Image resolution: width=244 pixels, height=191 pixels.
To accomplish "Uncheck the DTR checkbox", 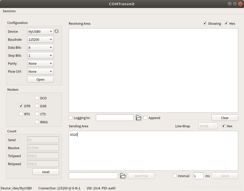I will coord(21,106).
